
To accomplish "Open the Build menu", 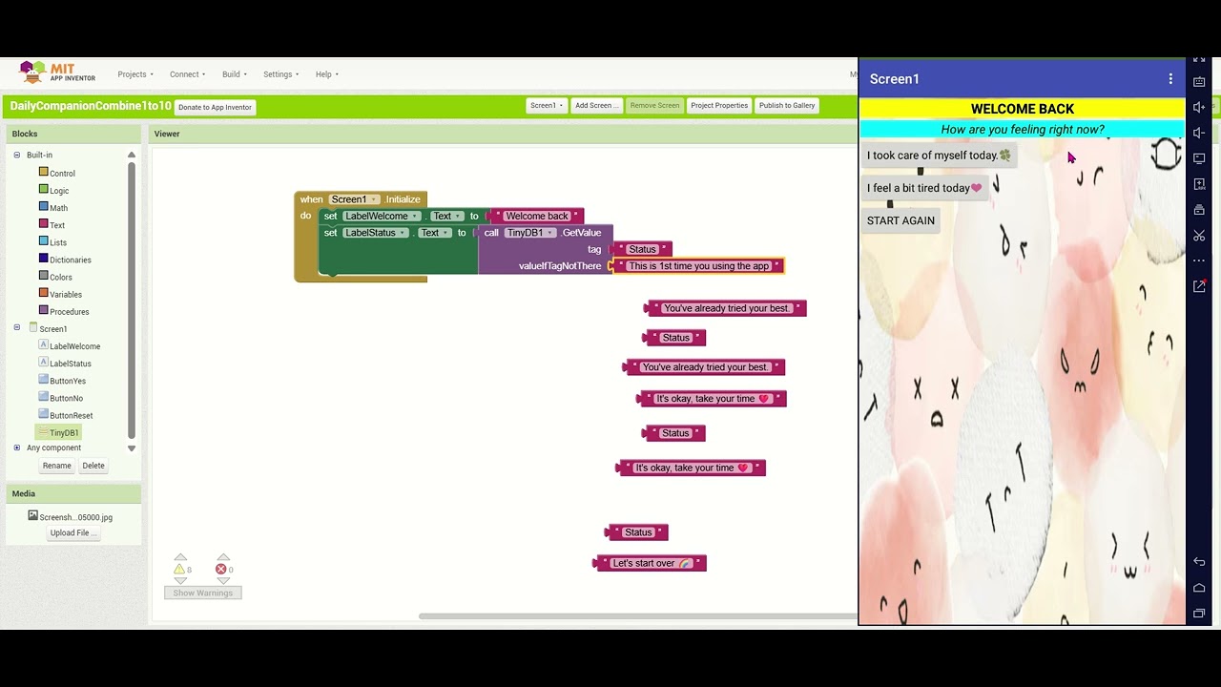I will [x=235, y=74].
